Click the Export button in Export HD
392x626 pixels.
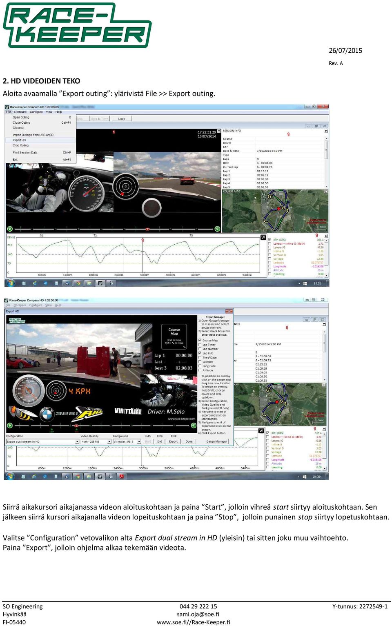click(173, 441)
